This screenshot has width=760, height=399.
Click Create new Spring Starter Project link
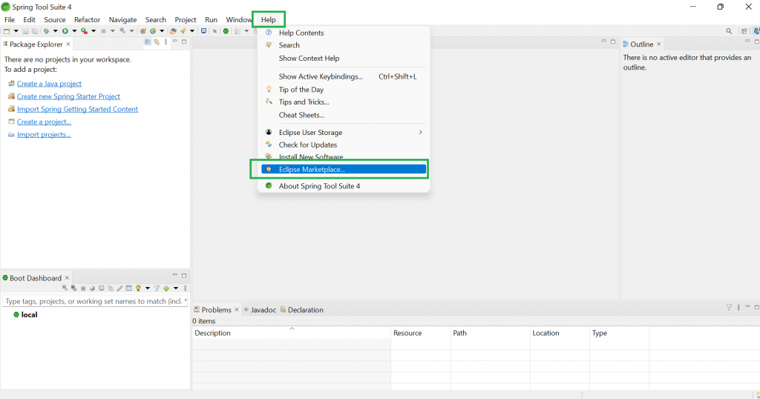[68, 96]
